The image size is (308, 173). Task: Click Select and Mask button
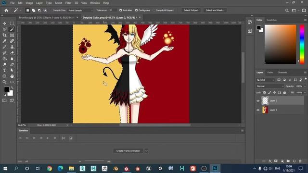coord(215,10)
